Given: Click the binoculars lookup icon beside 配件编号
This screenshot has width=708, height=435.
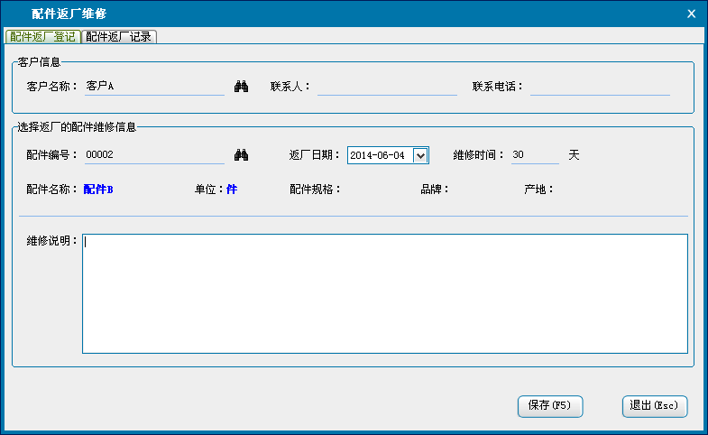Looking at the screenshot, I should coord(241,155).
